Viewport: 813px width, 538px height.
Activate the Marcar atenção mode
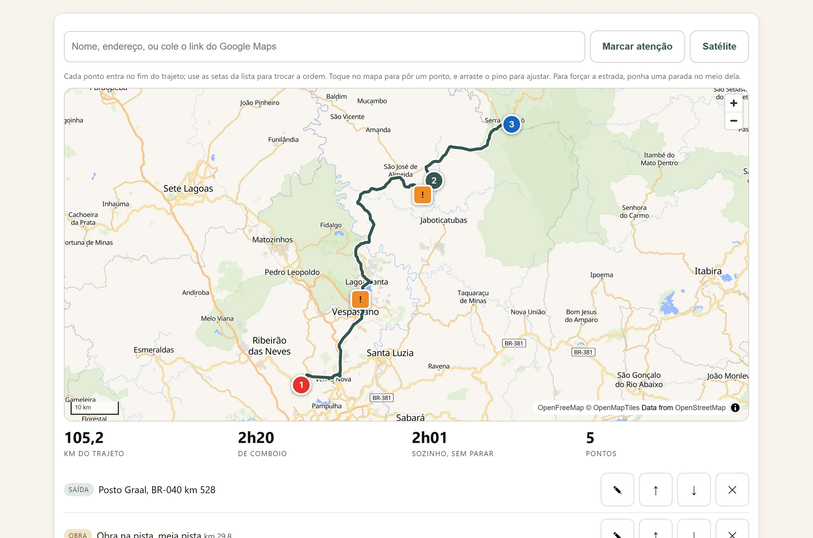(637, 47)
